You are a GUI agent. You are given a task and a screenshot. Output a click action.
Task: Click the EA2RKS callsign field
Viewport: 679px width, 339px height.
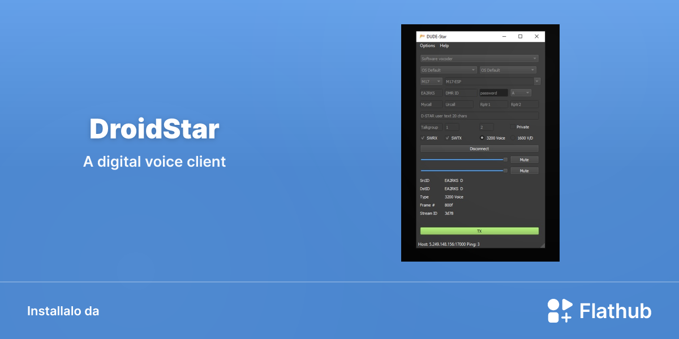(x=431, y=93)
